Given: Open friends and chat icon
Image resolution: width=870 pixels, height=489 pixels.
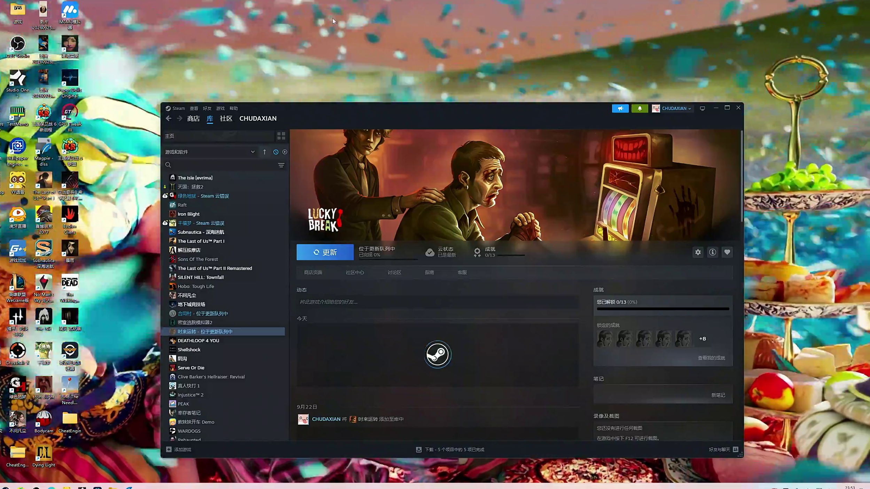Looking at the screenshot, I should tap(736, 450).
